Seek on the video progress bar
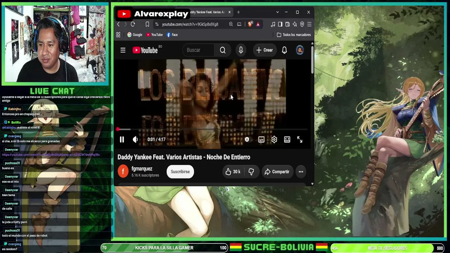This screenshot has height=253, width=450. (x=212, y=130)
